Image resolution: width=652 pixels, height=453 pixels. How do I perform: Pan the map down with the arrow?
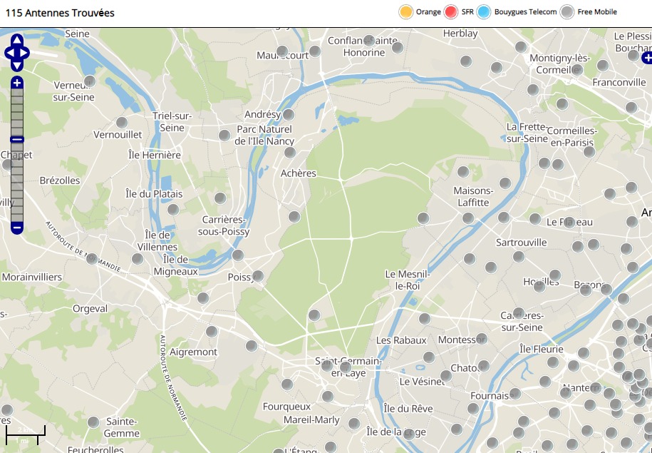(x=17, y=65)
